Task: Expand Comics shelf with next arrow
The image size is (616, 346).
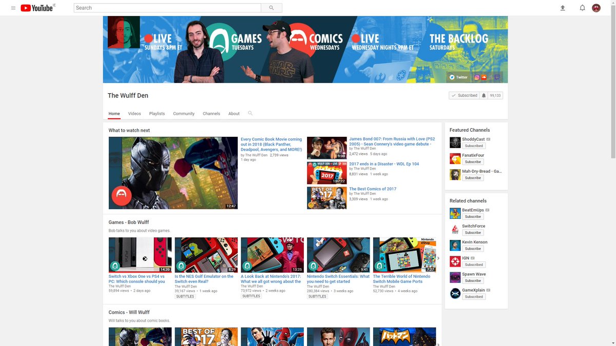Action: 438,344
